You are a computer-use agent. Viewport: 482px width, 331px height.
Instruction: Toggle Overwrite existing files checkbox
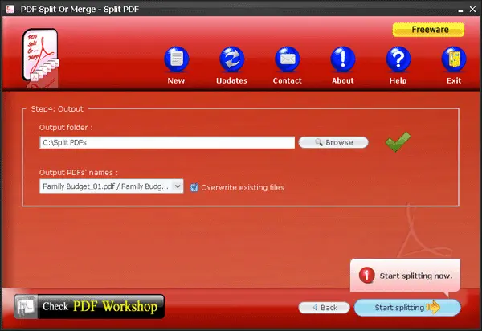(x=194, y=187)
